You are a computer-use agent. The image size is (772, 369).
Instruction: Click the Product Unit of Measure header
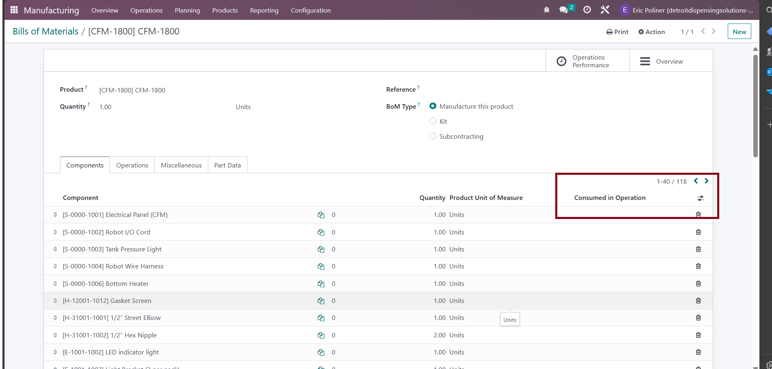click(x=486, y=197)
